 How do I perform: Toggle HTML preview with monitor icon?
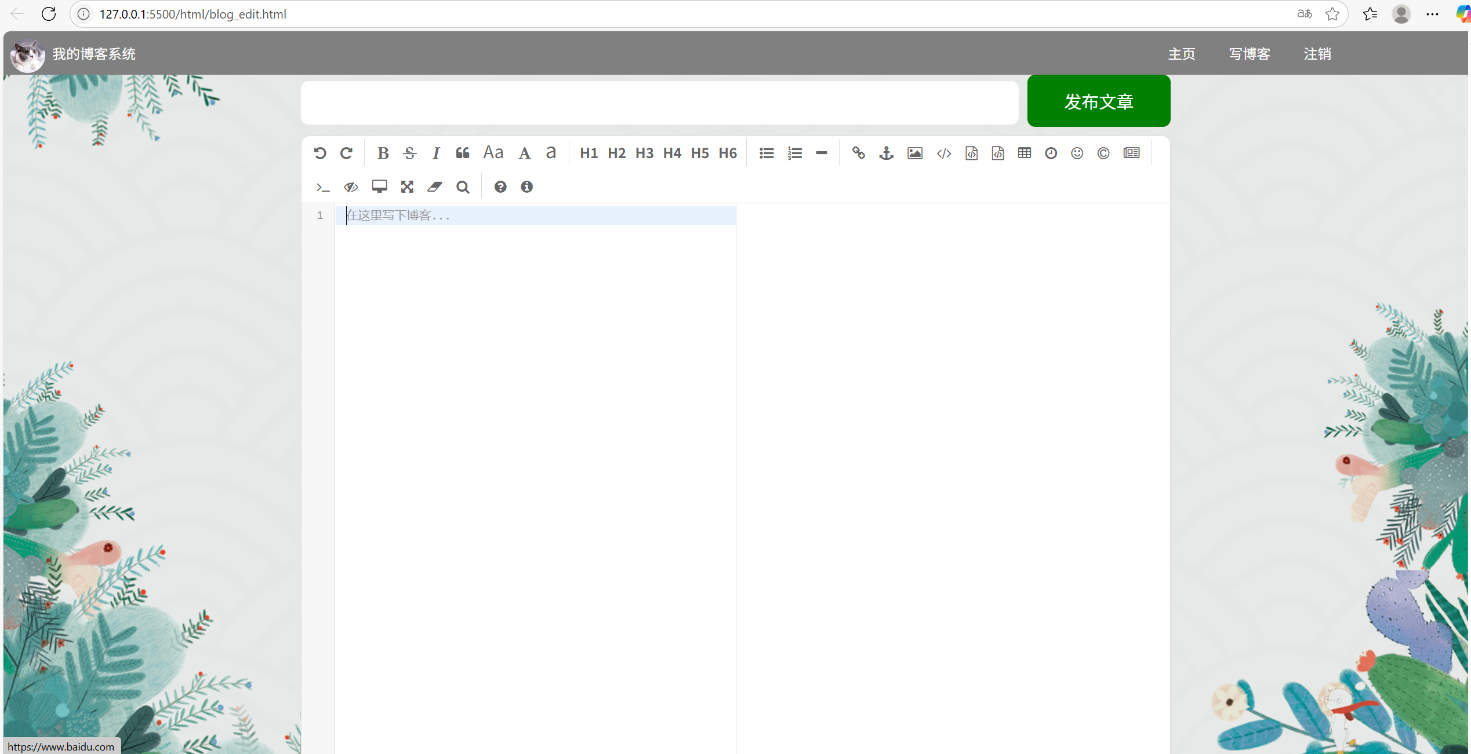(x=379, y=187)
